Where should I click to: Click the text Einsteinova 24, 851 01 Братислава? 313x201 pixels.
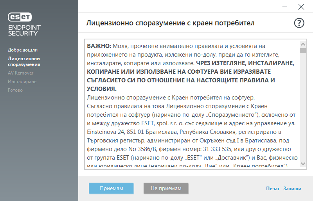[132, 132]
